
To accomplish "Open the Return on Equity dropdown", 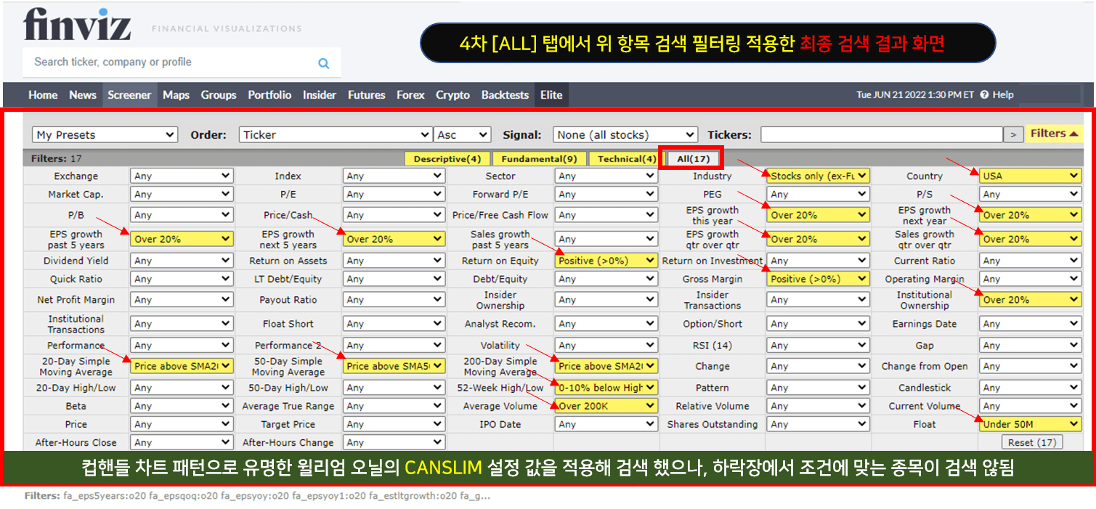I will (x=606, y=260).
